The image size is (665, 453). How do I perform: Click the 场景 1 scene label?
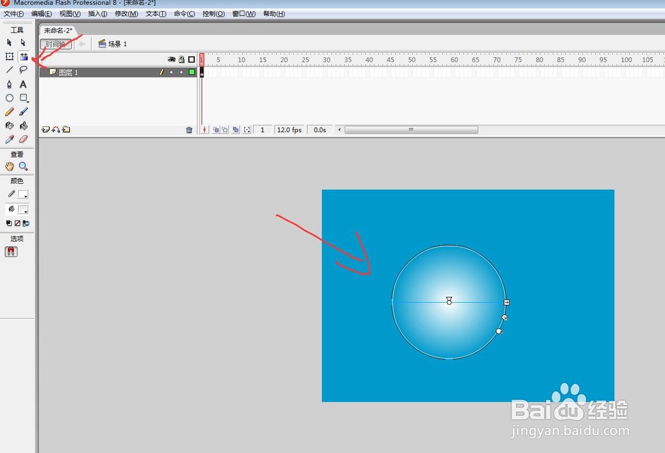tap(113, 44)
